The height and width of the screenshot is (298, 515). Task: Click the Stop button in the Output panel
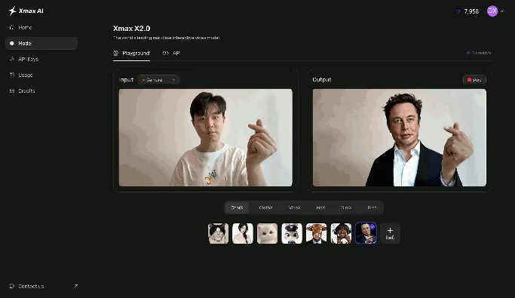click(474, 80)
